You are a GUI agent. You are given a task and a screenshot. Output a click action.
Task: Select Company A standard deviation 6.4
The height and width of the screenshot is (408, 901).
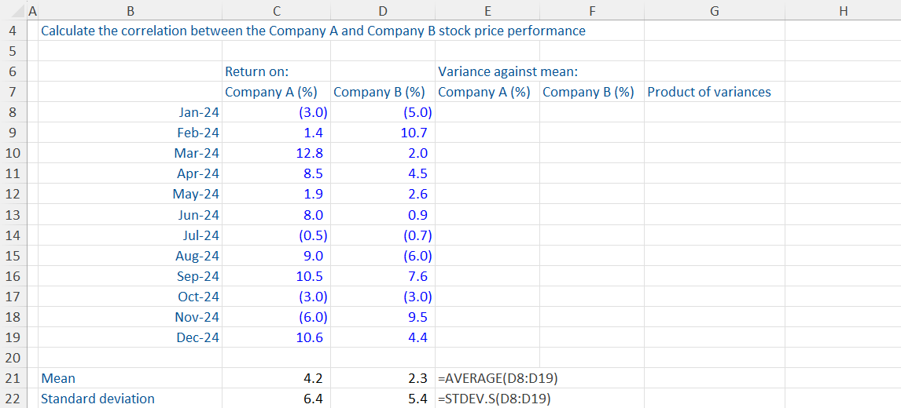[x=277, y=399]
